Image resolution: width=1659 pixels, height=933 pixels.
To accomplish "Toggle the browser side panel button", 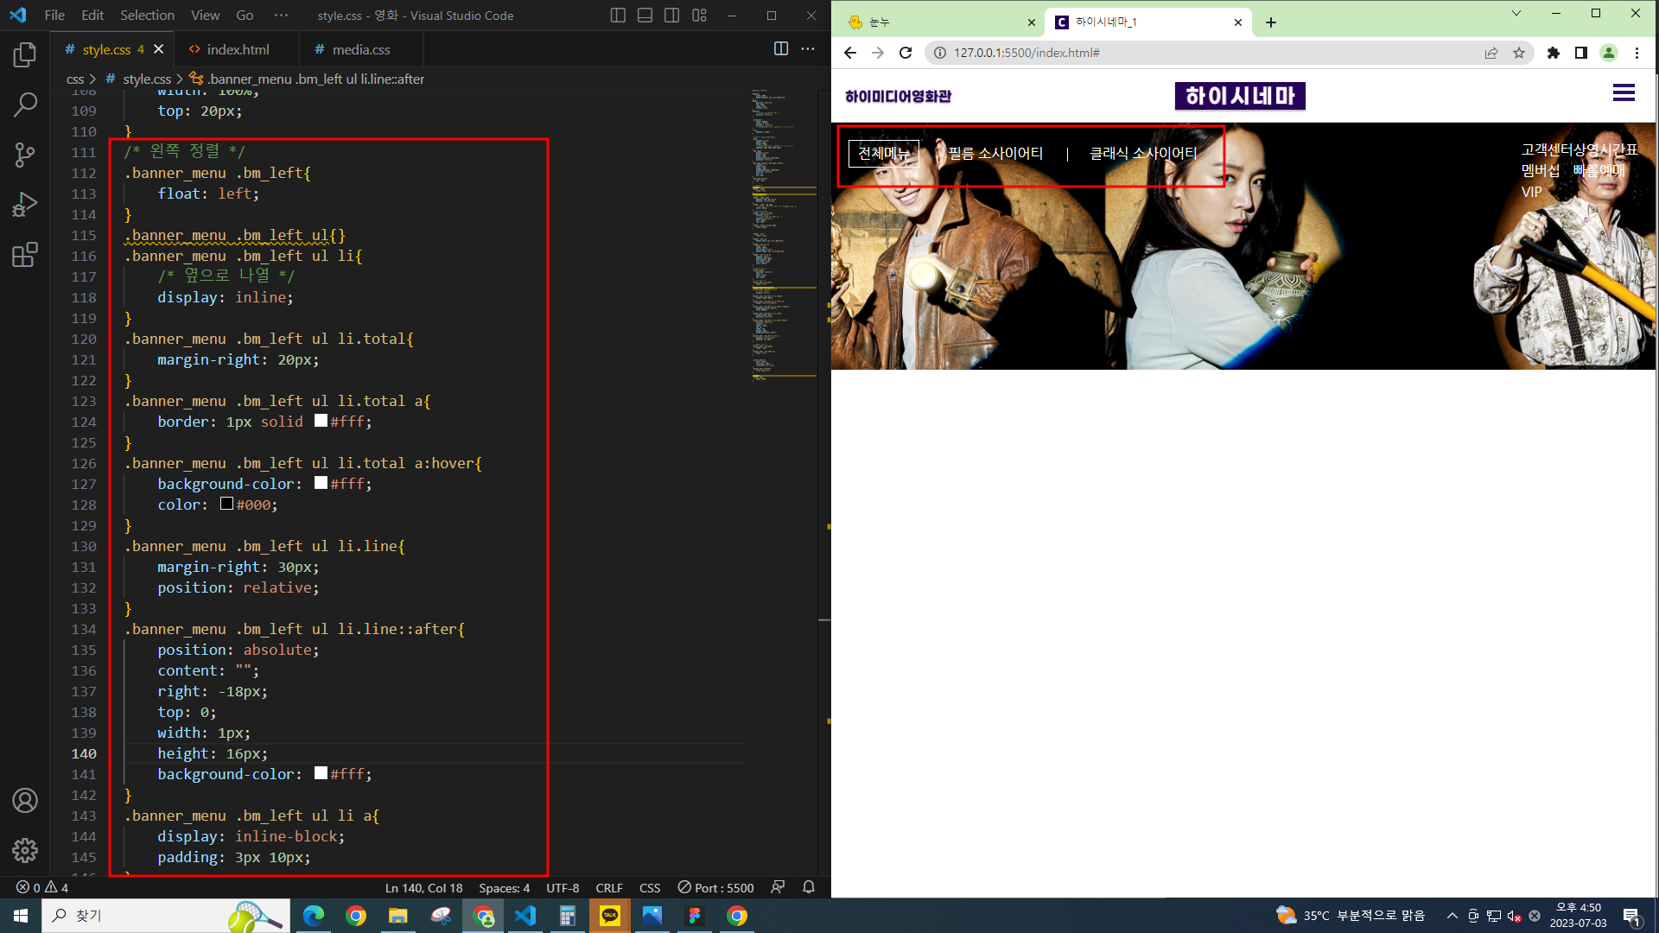I will (x=1580, y=53).
